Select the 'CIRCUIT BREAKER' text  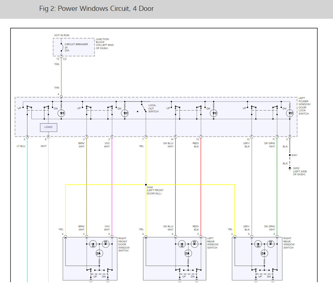[x=76, y=44]
